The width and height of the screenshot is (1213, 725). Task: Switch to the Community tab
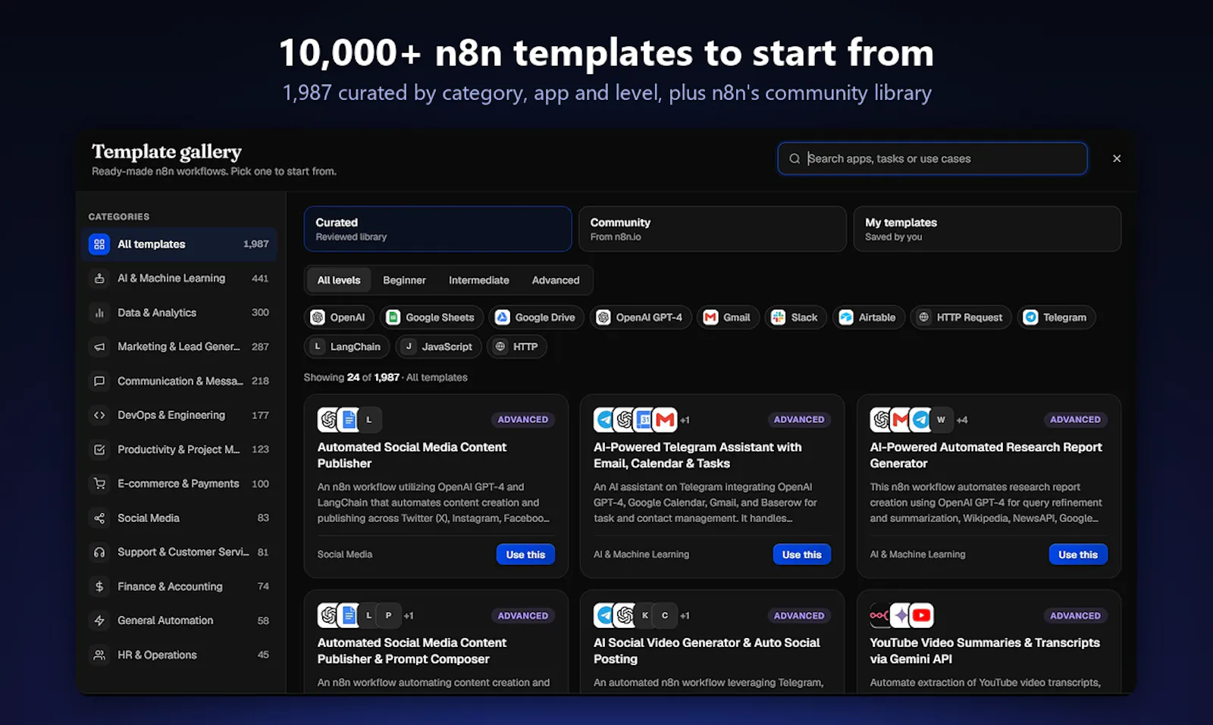click(x=713, y=229)
